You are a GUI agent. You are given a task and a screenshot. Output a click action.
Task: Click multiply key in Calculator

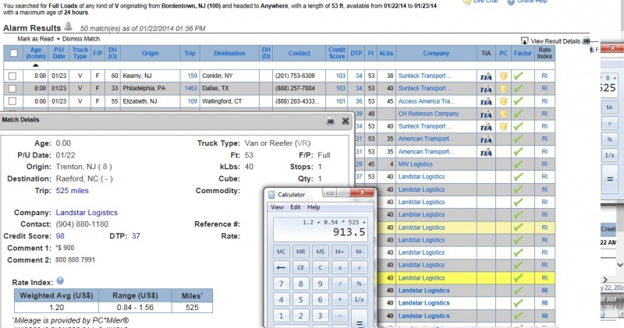pyautogui.click(x=340, y=300)
